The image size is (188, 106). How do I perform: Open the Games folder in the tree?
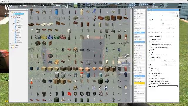click(16, 47)
